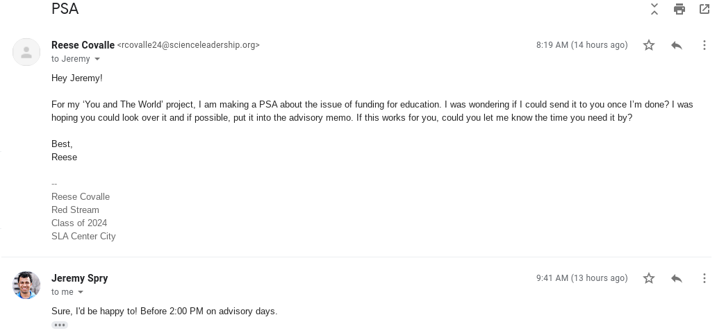The height and width of the screenshot is (333, 717).
Task: Click the 9:41 AM message timestamp
Action: (x=582, y=278)
